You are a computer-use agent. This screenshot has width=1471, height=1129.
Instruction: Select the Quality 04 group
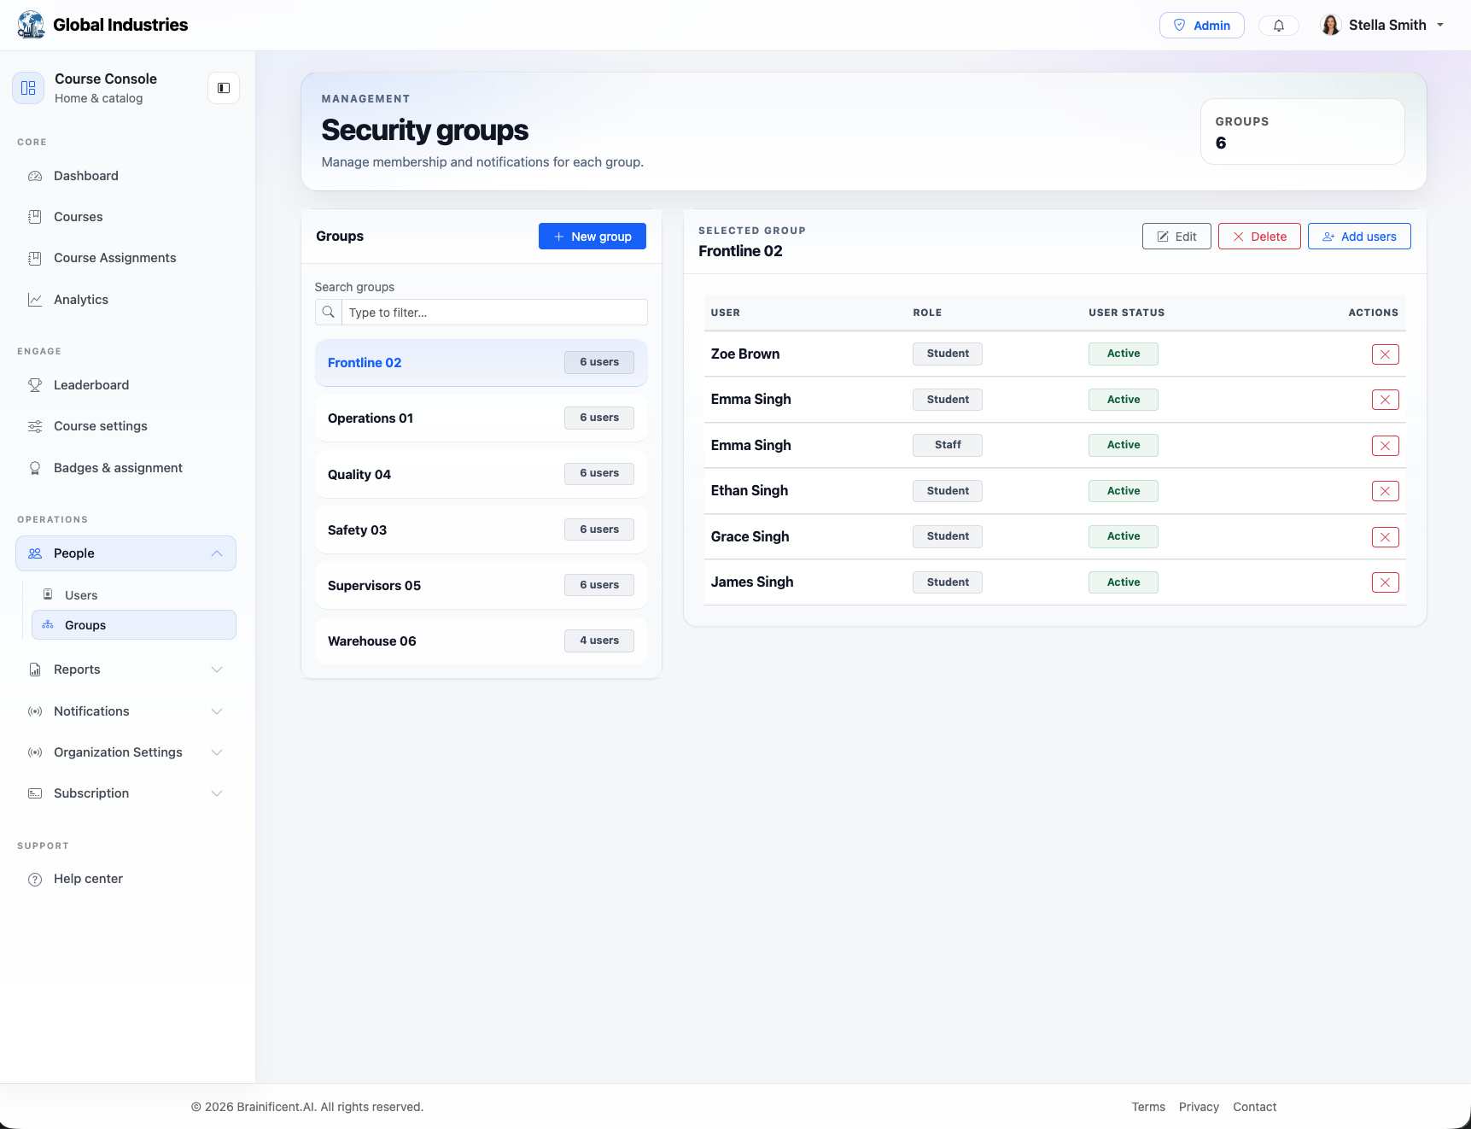pyautogui.click(x=481, y=474)
